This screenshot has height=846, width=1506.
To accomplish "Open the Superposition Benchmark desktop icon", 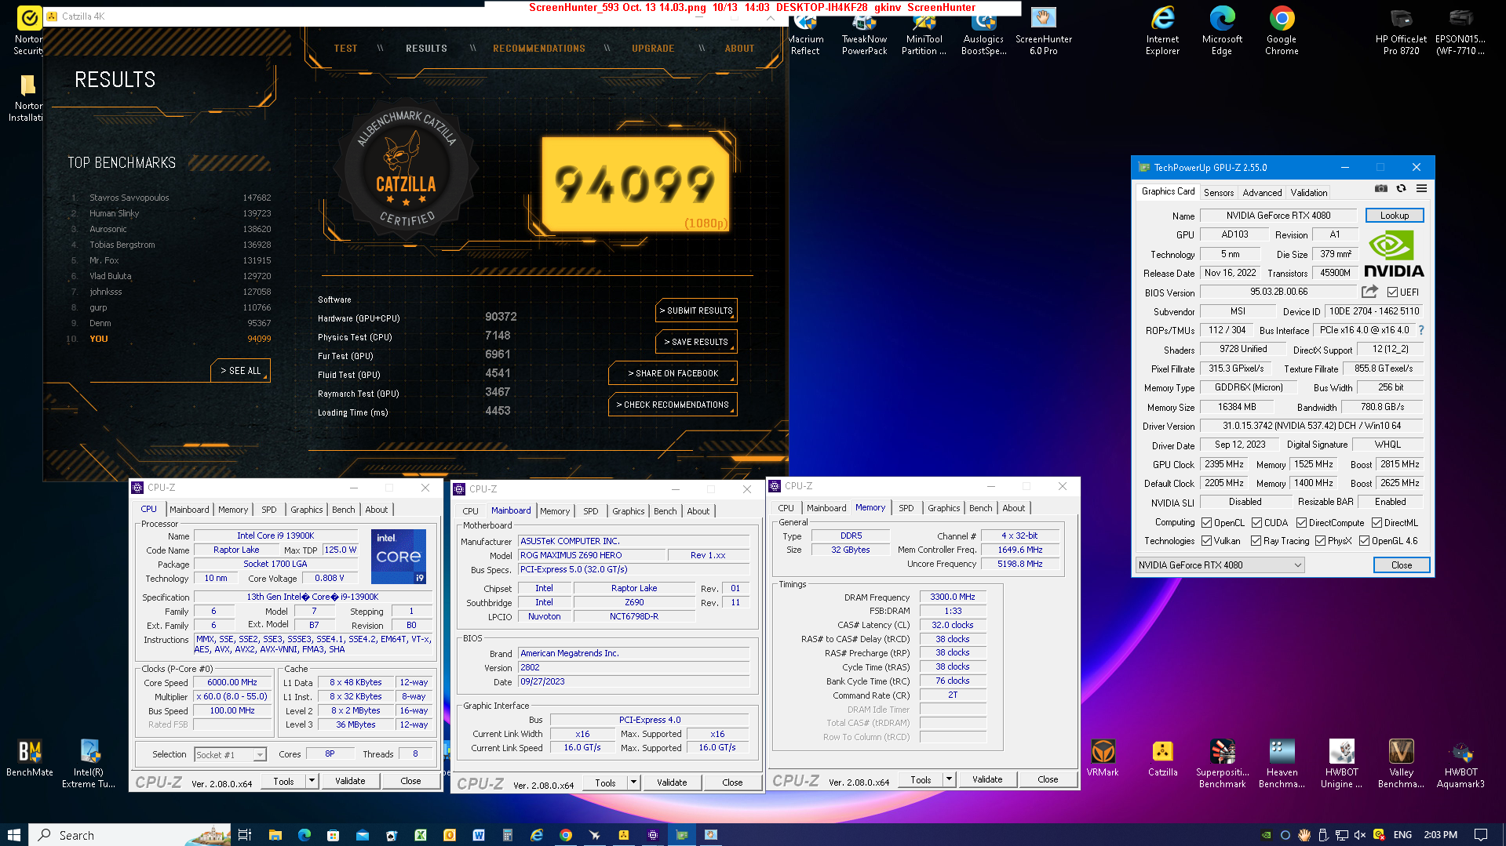I will 1222,764.
